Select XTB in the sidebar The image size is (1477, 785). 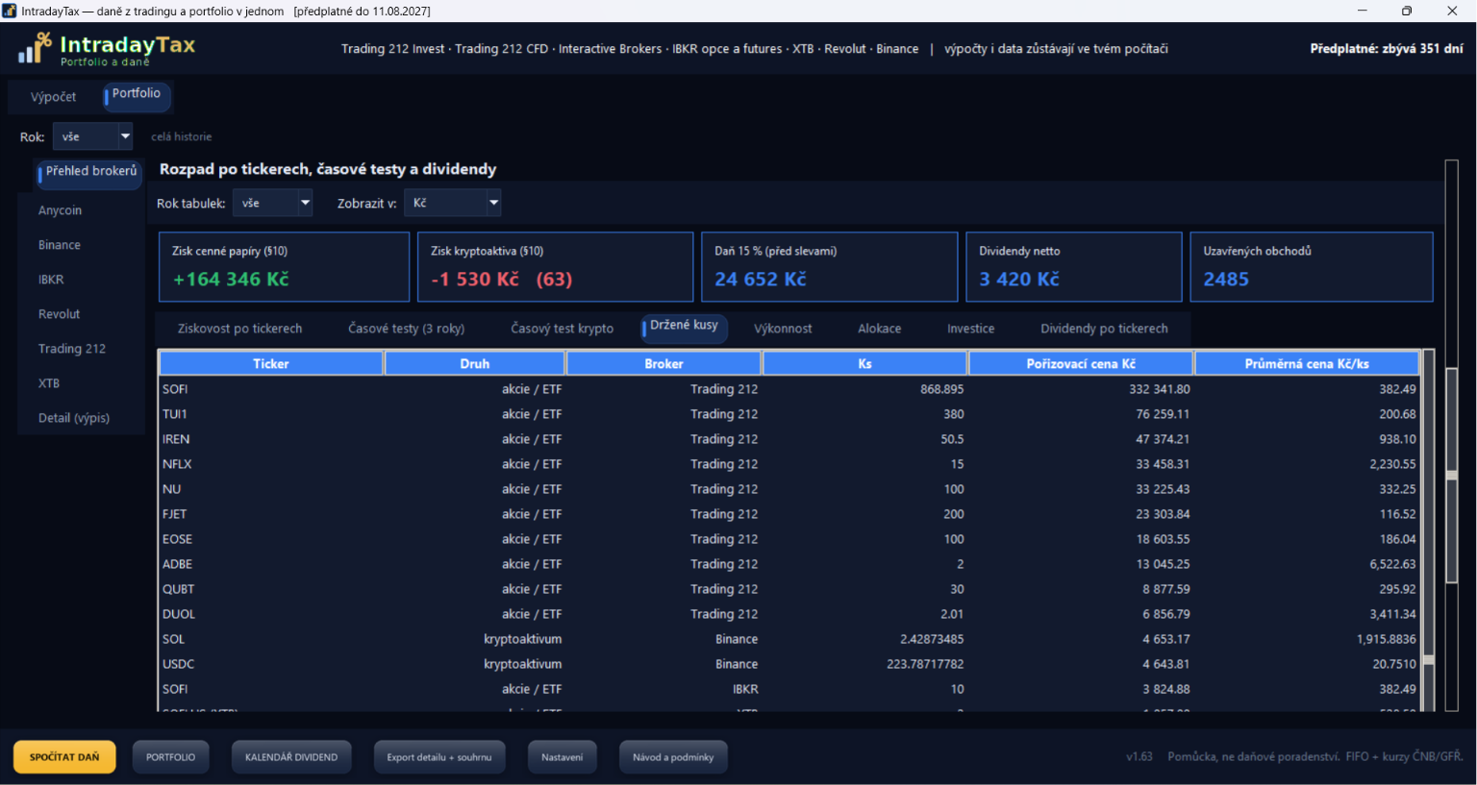pyautogui.click(x=49, y=383)
